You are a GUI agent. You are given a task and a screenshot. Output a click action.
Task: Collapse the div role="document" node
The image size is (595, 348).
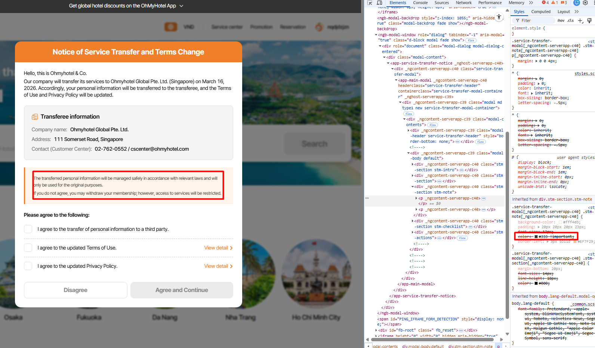point(380,46)
